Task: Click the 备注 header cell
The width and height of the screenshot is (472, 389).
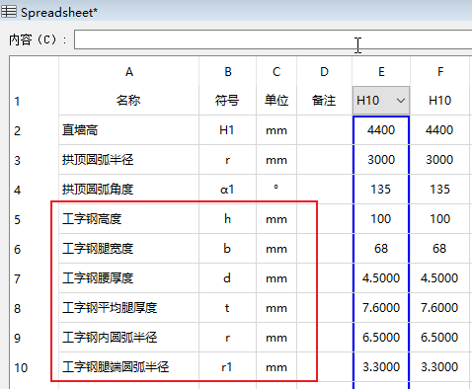Action: (324, 101)
